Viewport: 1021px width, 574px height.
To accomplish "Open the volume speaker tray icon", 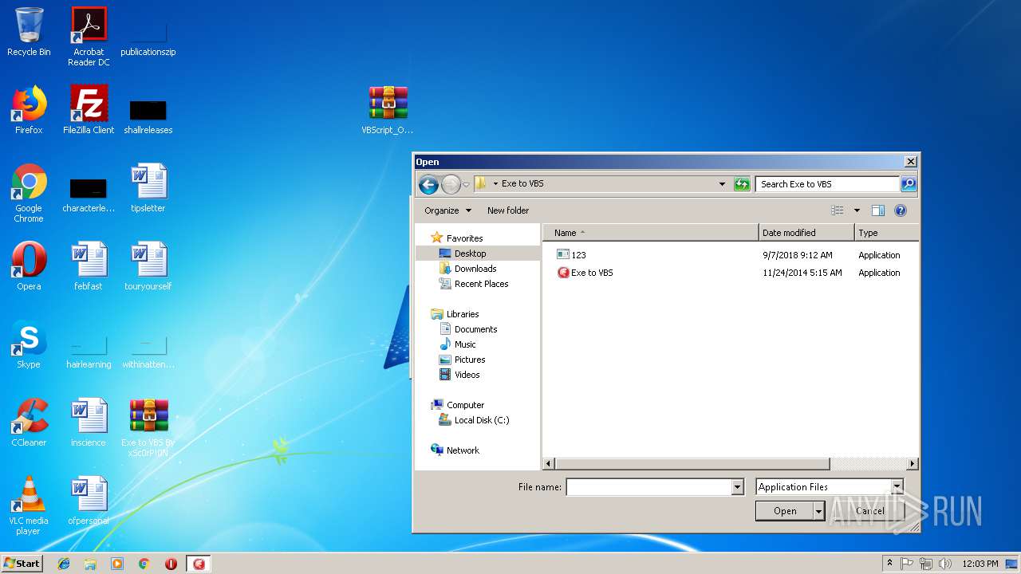I will pyautogui.click(x=945, y=564).
